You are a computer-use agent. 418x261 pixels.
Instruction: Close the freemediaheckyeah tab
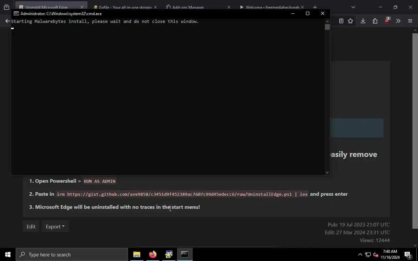[302, 7]
